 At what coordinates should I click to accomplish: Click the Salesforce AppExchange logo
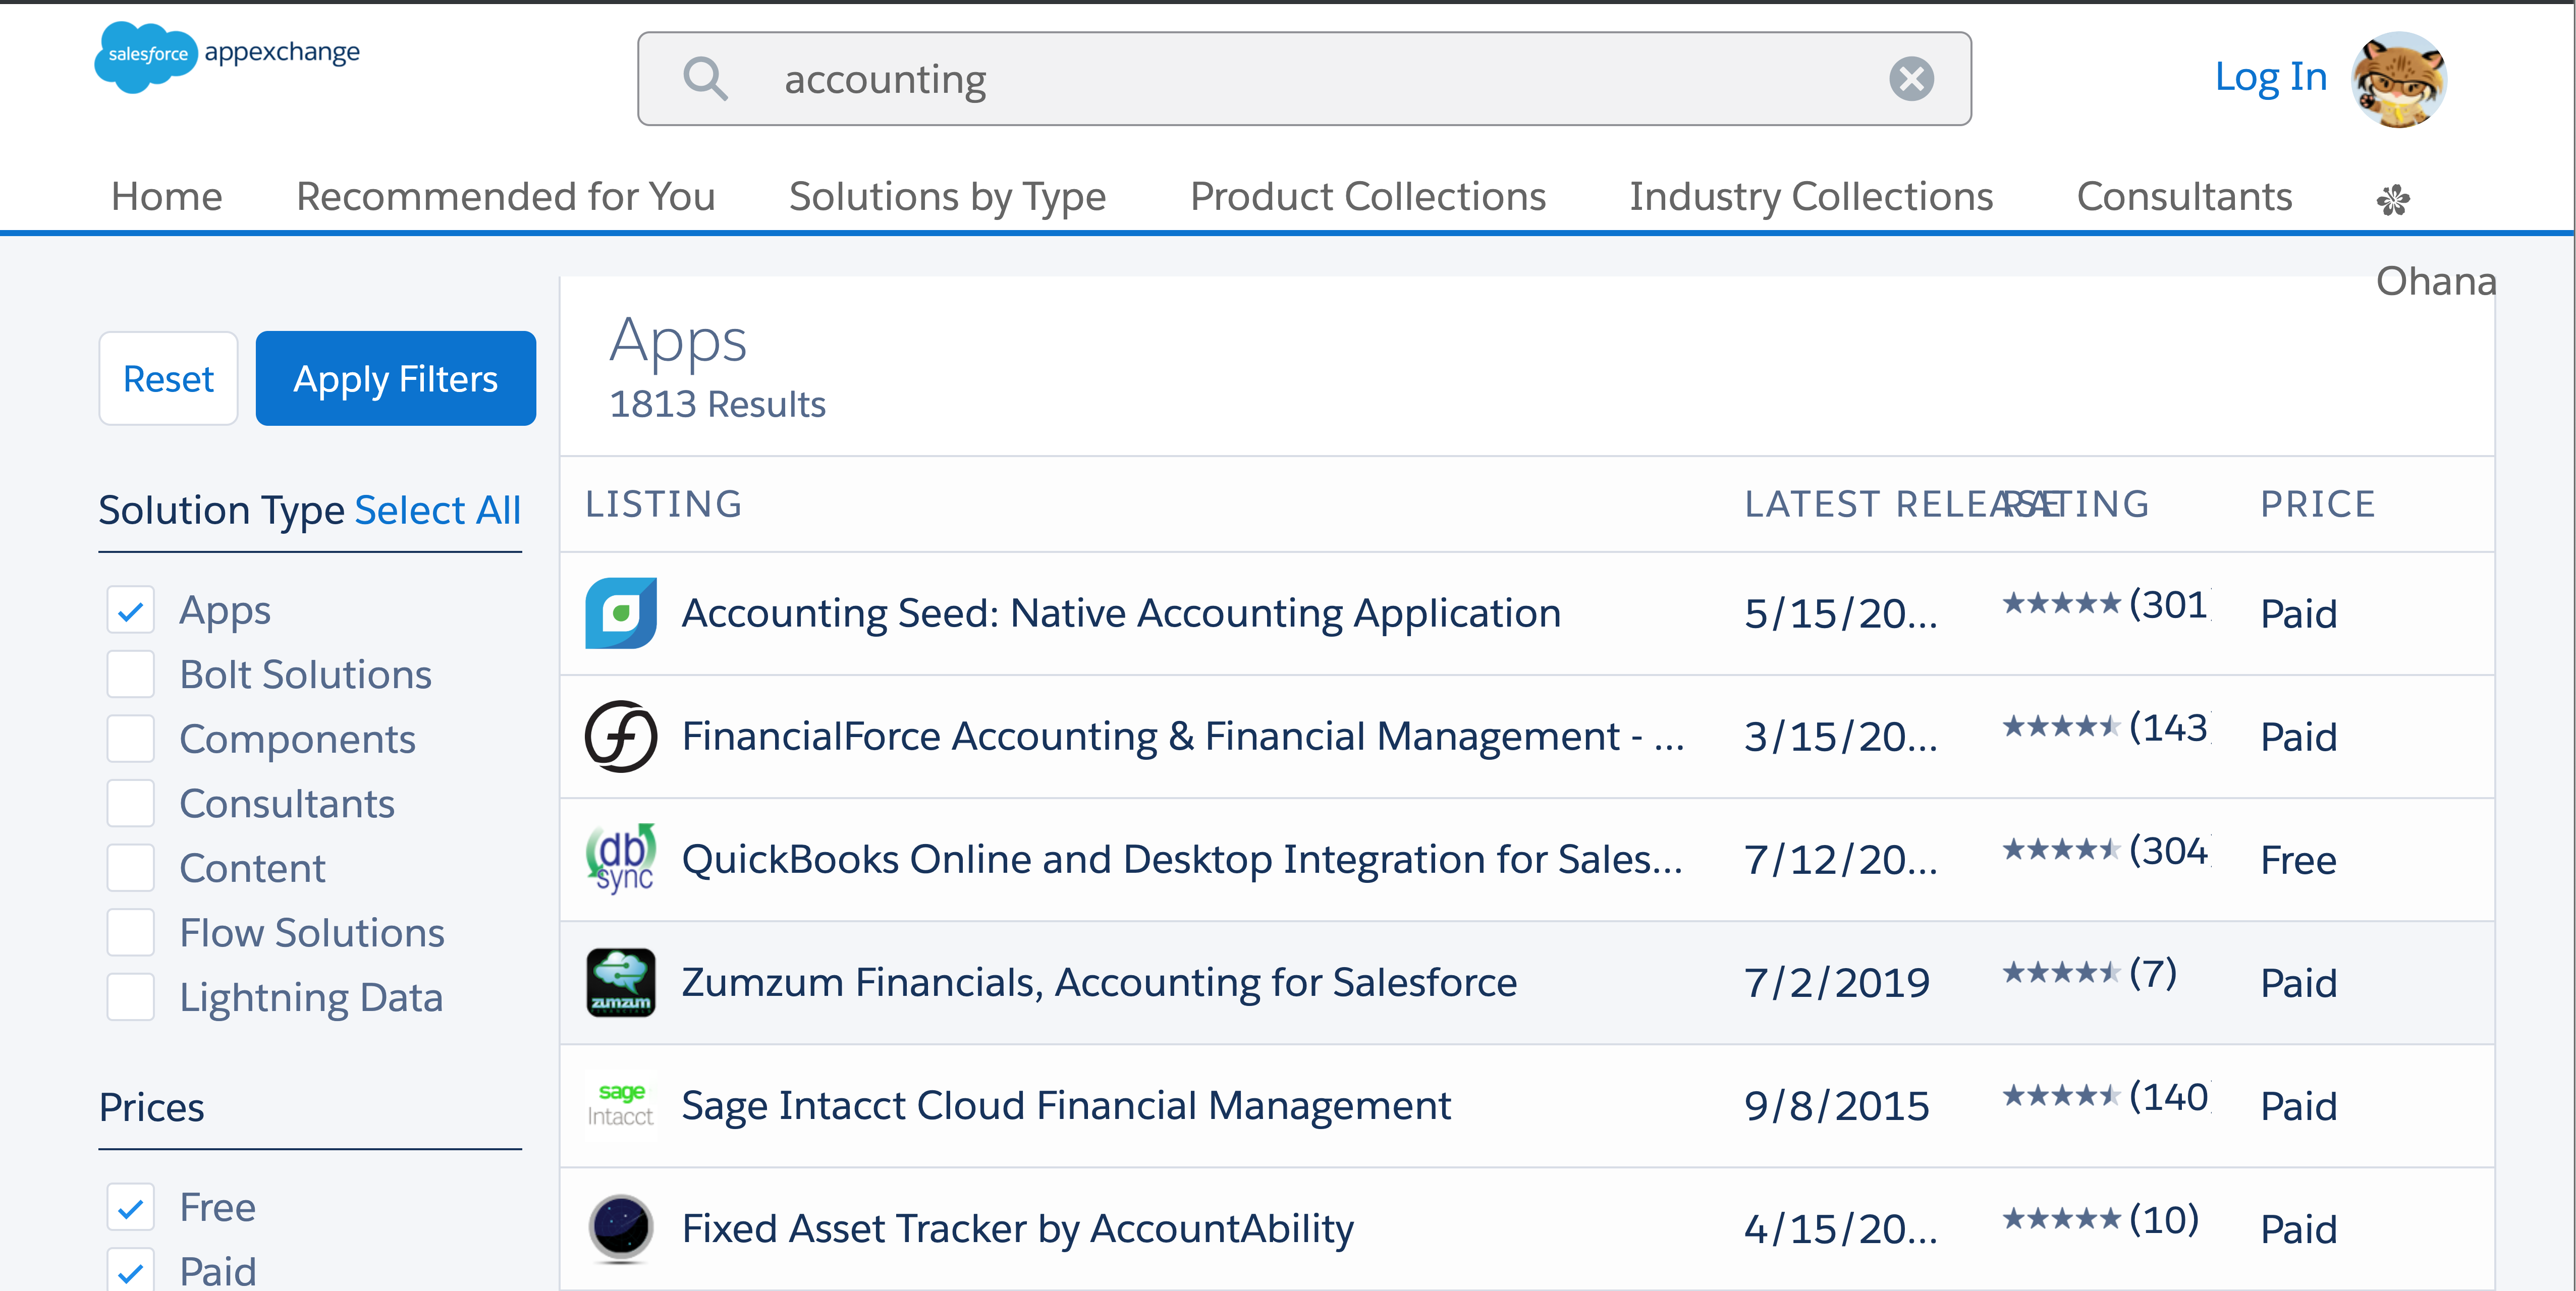(x=227, y=56)
